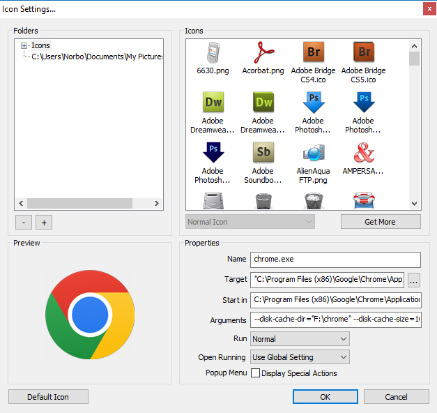Click the Get More button
Image resolution: width=437 pixels, height=413 pixels.
point(381,222)
